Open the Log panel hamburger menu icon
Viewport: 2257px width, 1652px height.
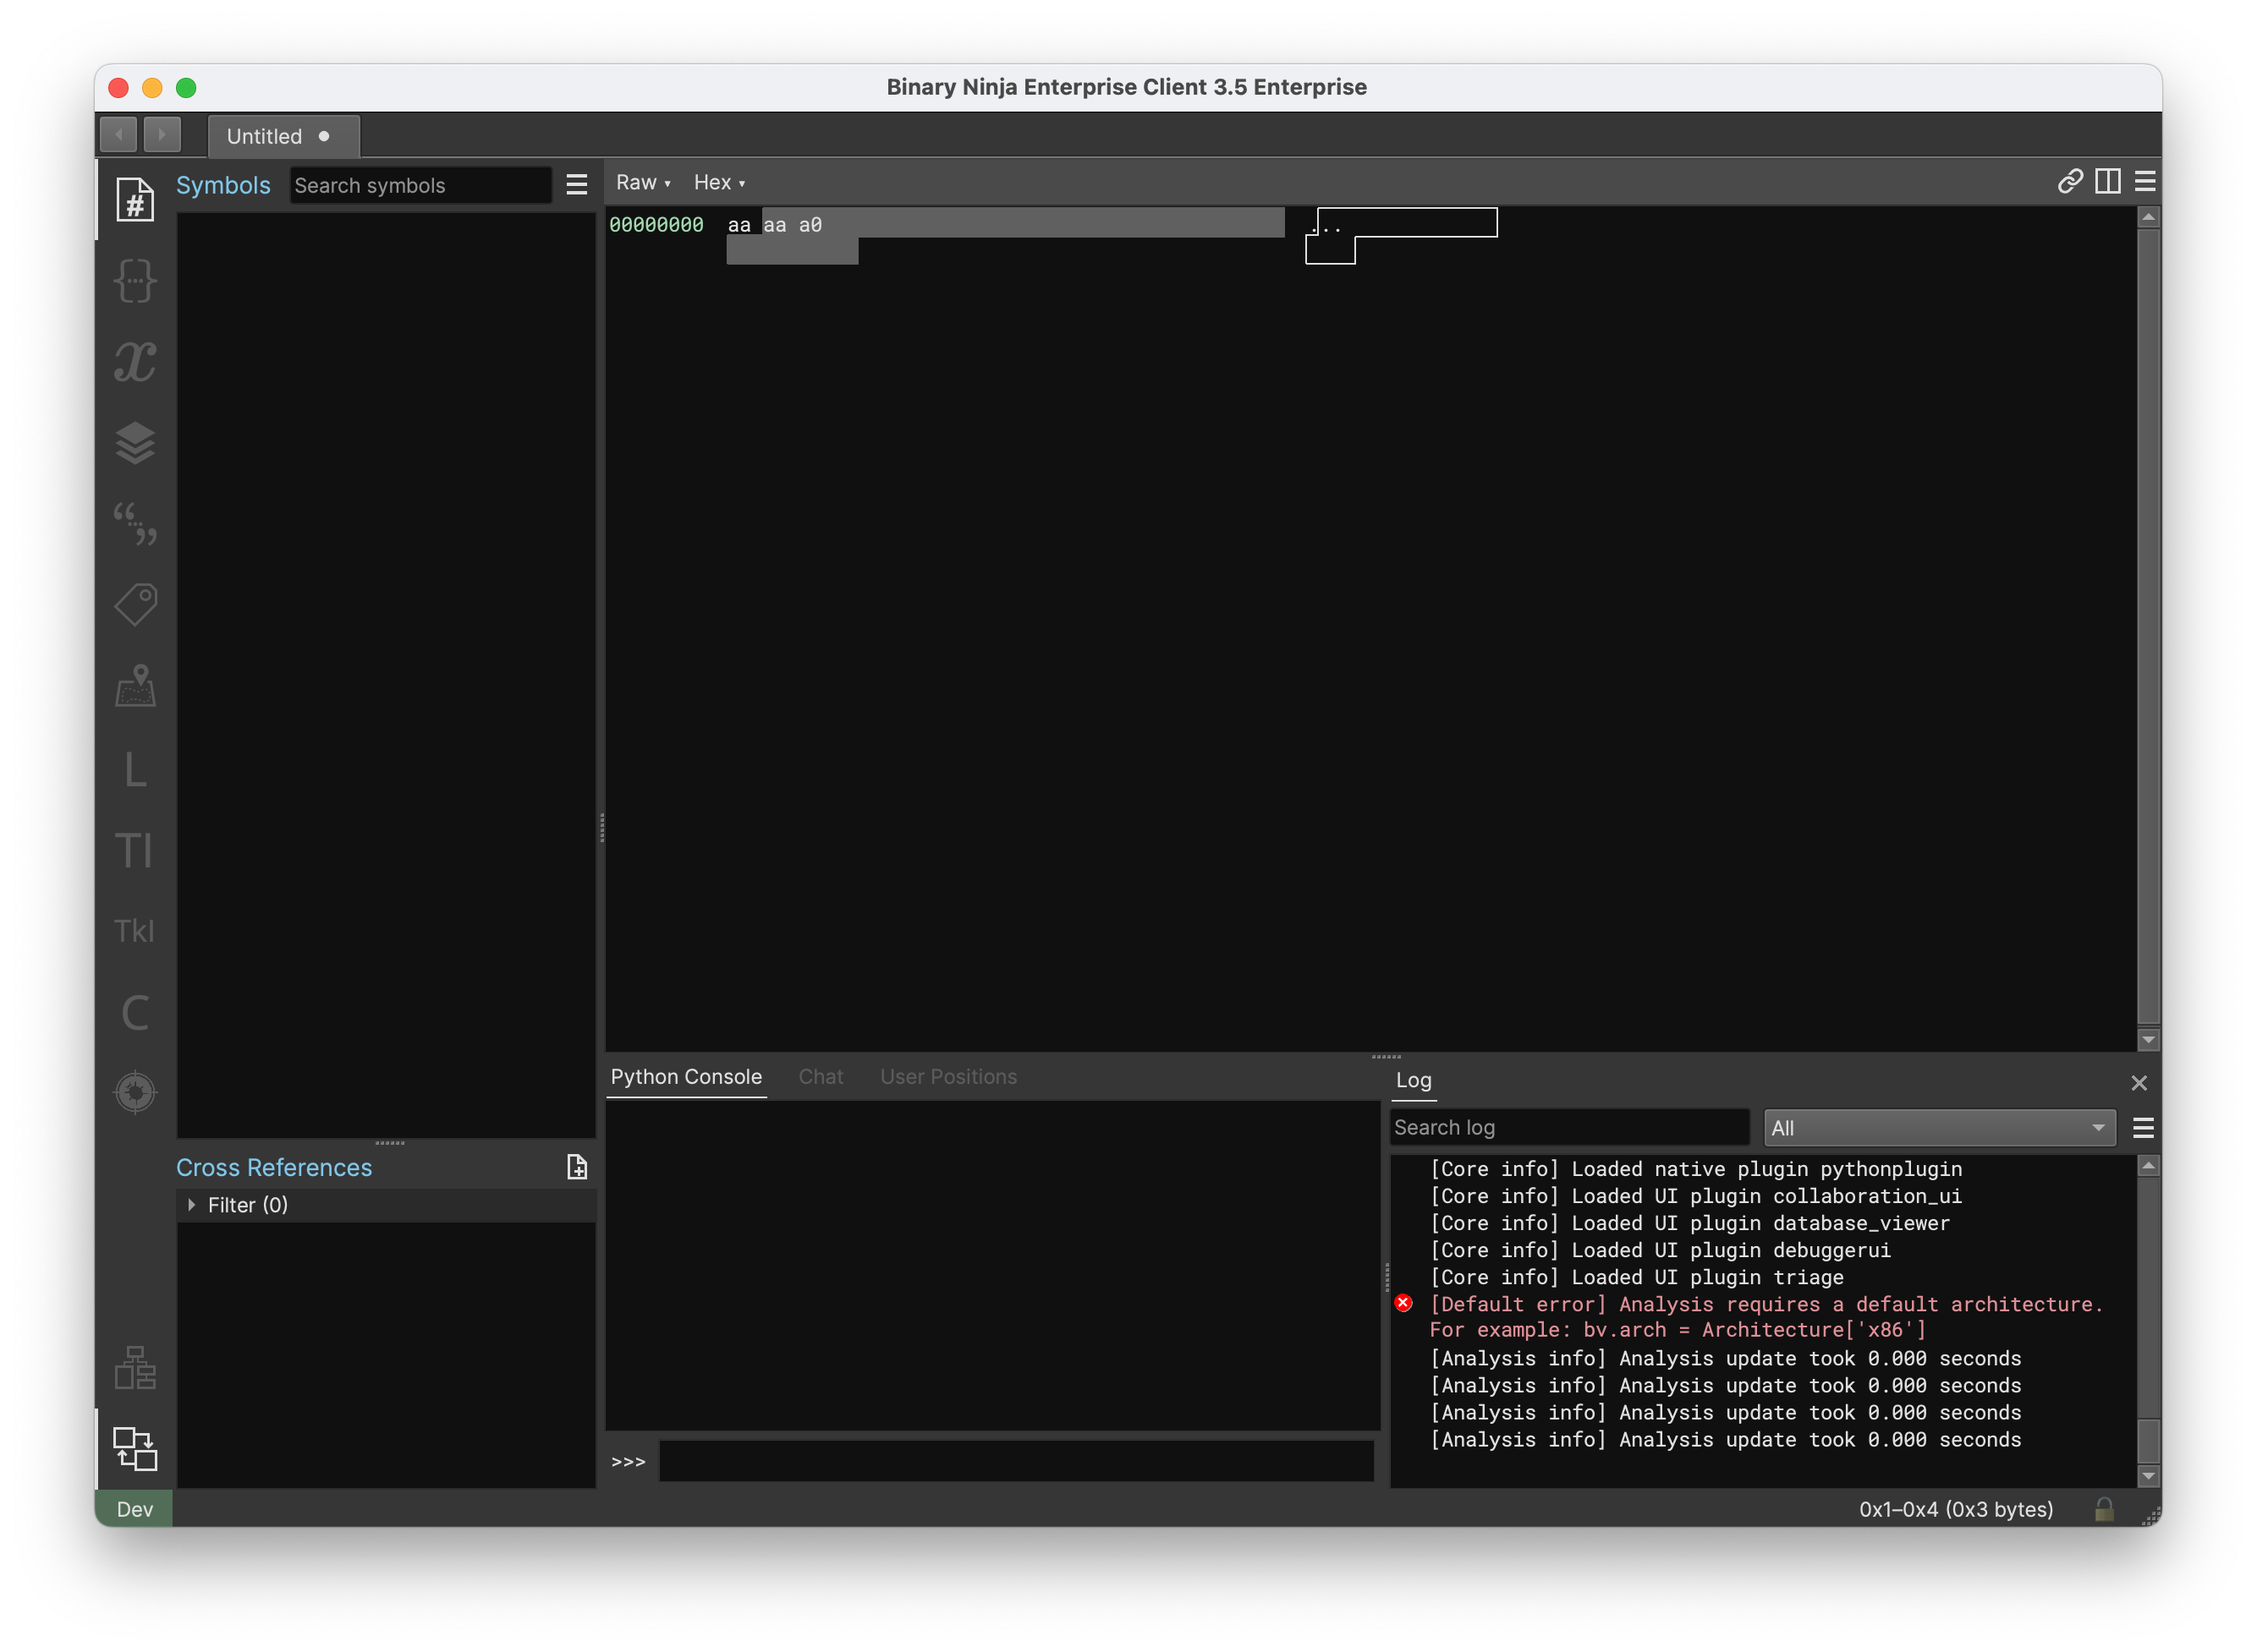pyautogui.click(x=2144, y=1127)
